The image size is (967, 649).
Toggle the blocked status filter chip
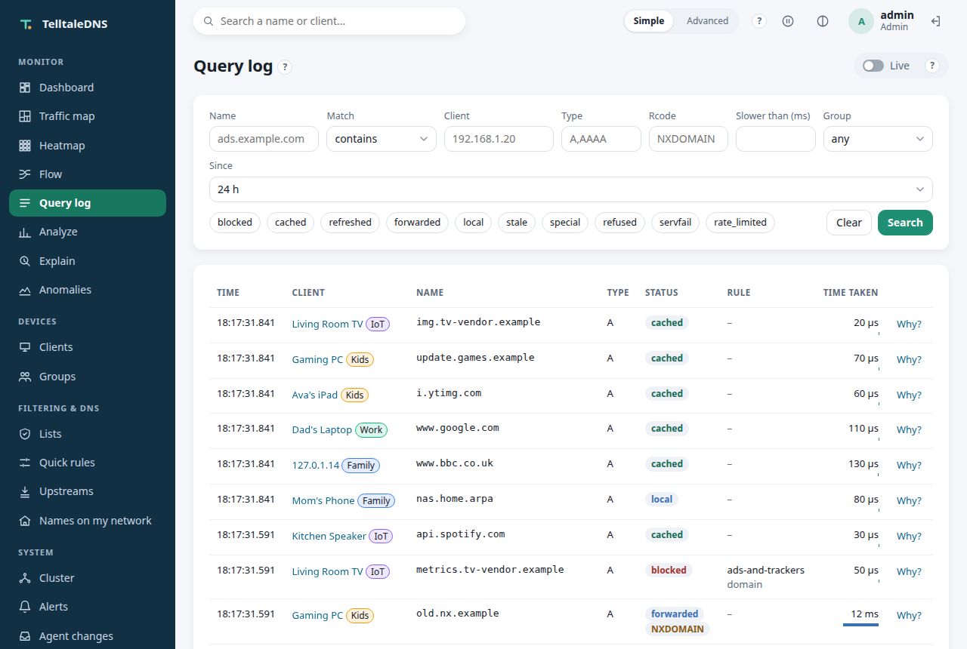[235, 223]
